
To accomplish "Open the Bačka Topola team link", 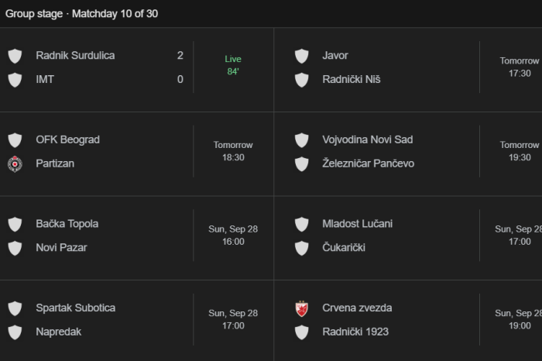I will (x=67, y=224).
